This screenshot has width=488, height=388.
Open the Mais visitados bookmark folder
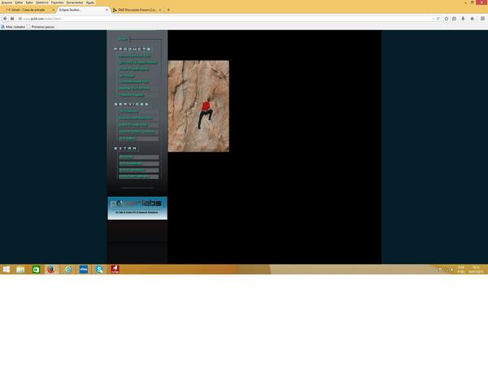(x=13, y=27)
